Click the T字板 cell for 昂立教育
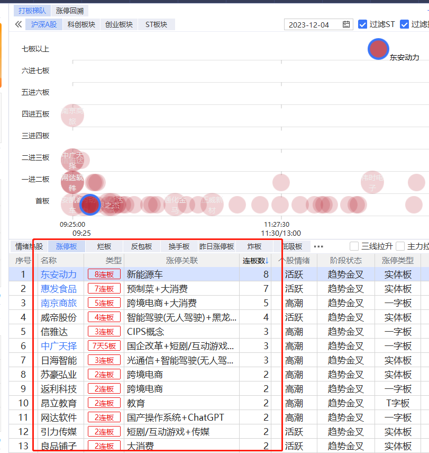Viewport: 429px width, 453px height. pos(398,403)
